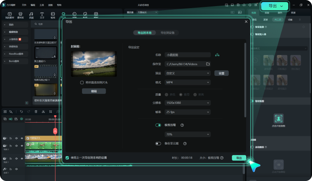Open the 分辨率 1920x1080 resolution dropdown
Image resolution: width=312 pixels, height=181 pixels.
pyautogui.click(x=188, y=103)
